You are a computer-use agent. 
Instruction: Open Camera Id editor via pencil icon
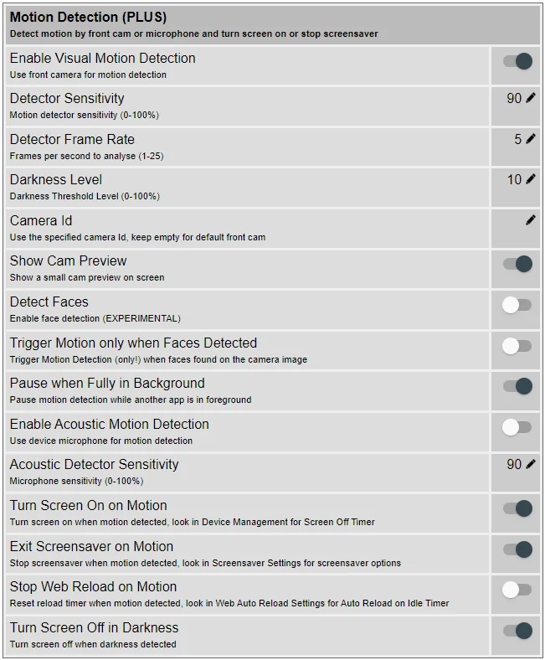531,220
